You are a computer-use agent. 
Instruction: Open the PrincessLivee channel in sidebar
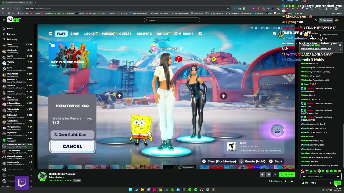[x=17, y=104]
